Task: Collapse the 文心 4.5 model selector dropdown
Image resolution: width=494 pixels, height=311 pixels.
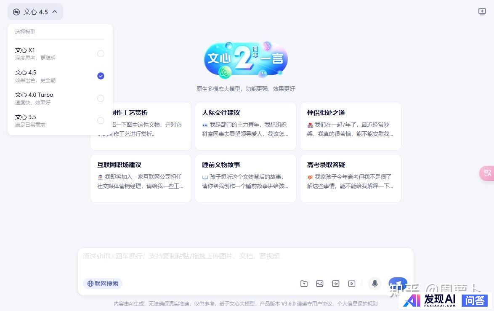Action: coord(35,12)
